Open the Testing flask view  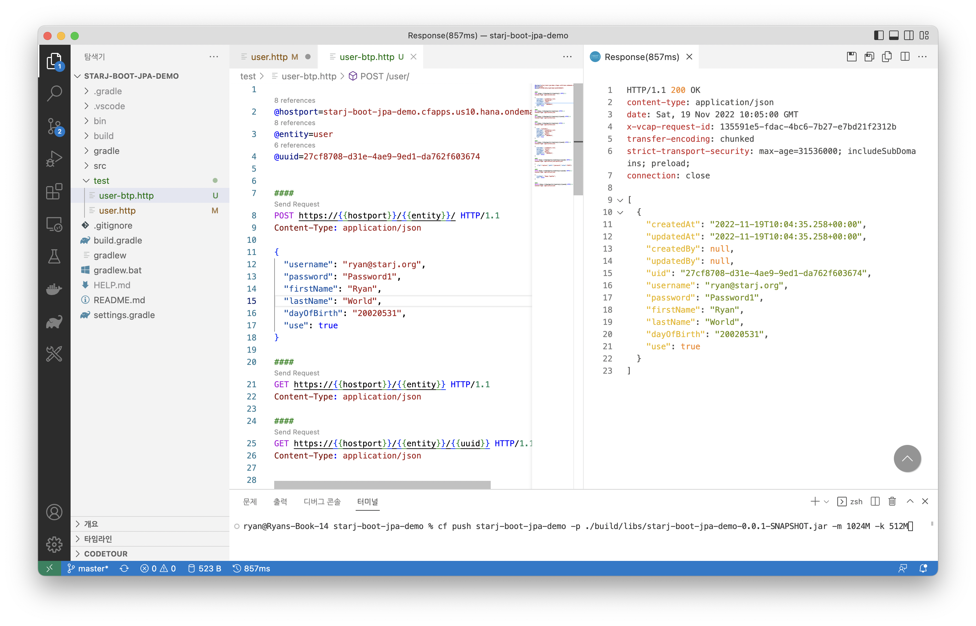[54, 256]
